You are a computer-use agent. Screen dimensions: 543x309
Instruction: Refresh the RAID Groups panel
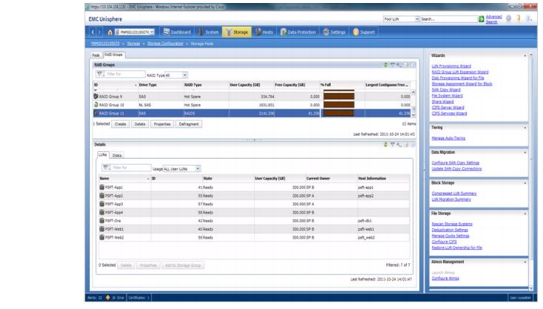click(385, 65)
